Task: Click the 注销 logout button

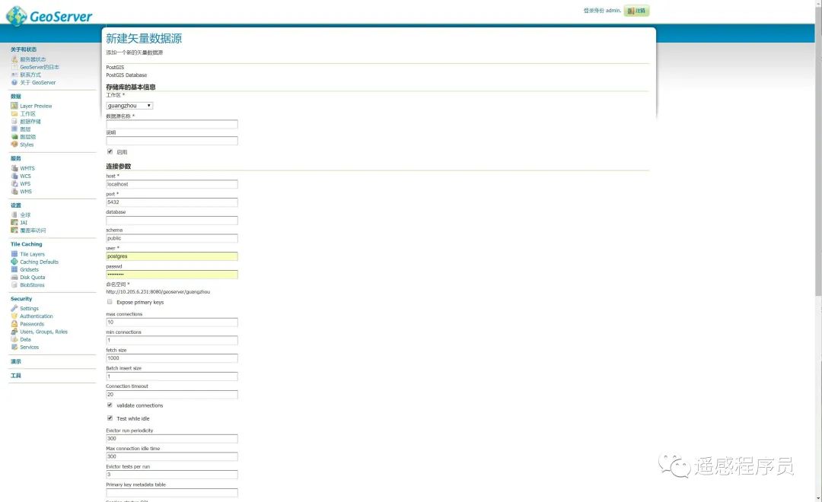Action: point(636,11)
